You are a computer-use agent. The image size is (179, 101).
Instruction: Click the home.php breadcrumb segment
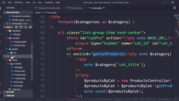click(51, 13)
